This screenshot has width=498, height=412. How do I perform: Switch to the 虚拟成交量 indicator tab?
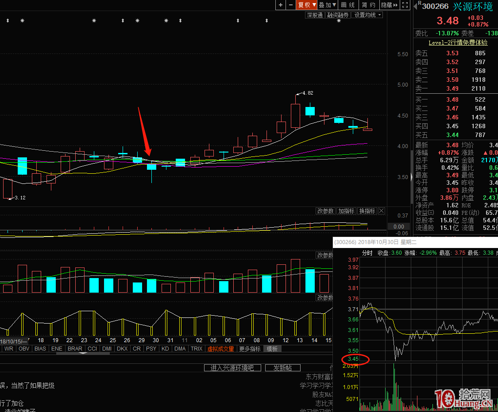coord(220,349)
